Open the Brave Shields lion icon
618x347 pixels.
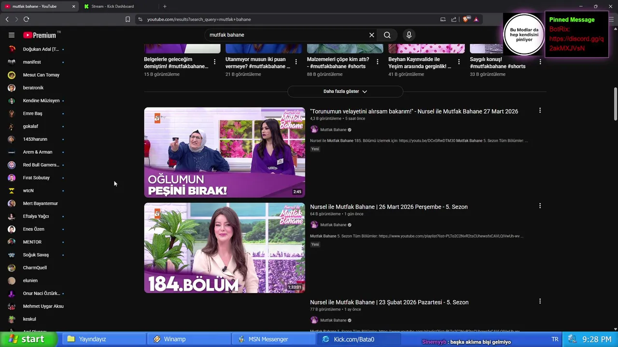point(466,19)
